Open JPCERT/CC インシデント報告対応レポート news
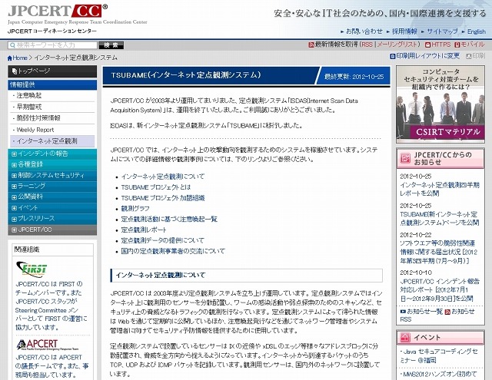492x380 pixels. (x=440, y=289)
